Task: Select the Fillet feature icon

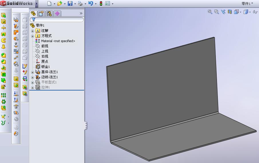Action: click(x=3, y=55)
